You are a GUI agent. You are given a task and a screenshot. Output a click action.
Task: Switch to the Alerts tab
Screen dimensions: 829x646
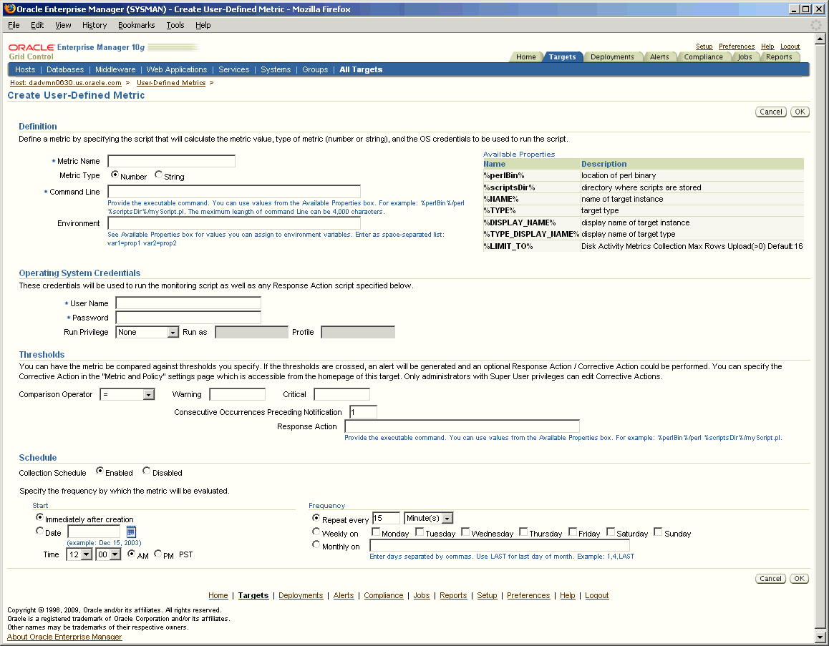(659, 57)
